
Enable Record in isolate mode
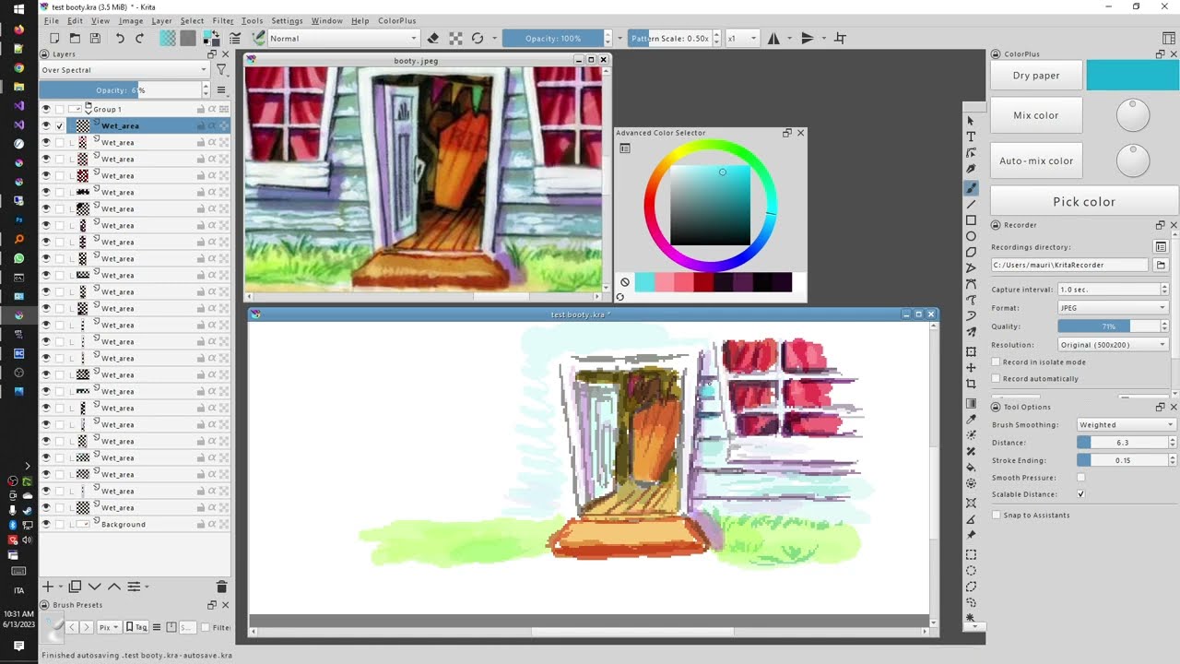[x=996, y=362]
